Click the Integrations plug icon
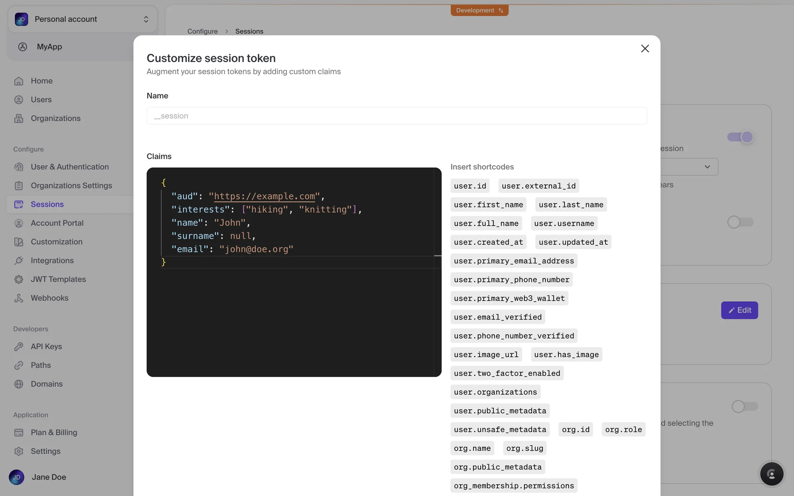 tap(19, 260)
